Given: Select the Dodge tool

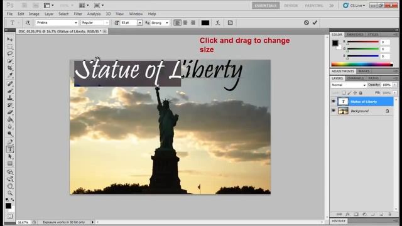Looking at the screenshot, I should (10, 134).
